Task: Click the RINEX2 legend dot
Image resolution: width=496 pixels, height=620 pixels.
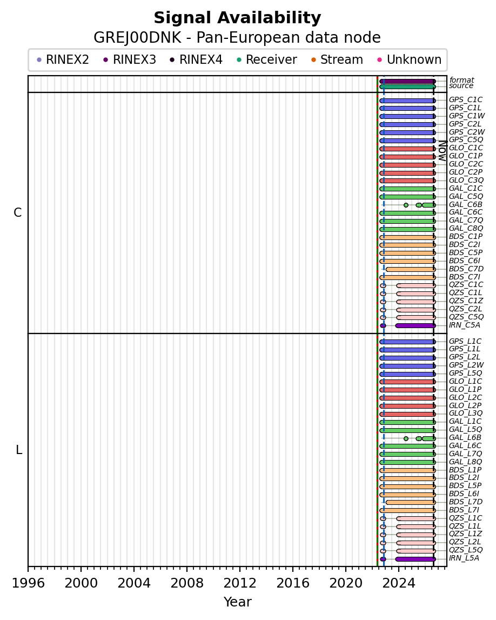Action: coord(39,60)
